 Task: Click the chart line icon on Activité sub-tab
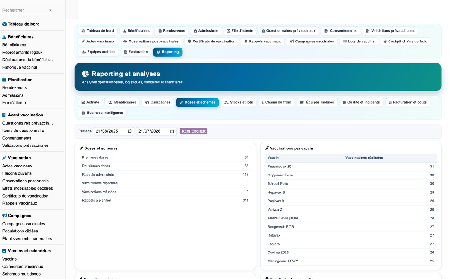coord(83,102)
